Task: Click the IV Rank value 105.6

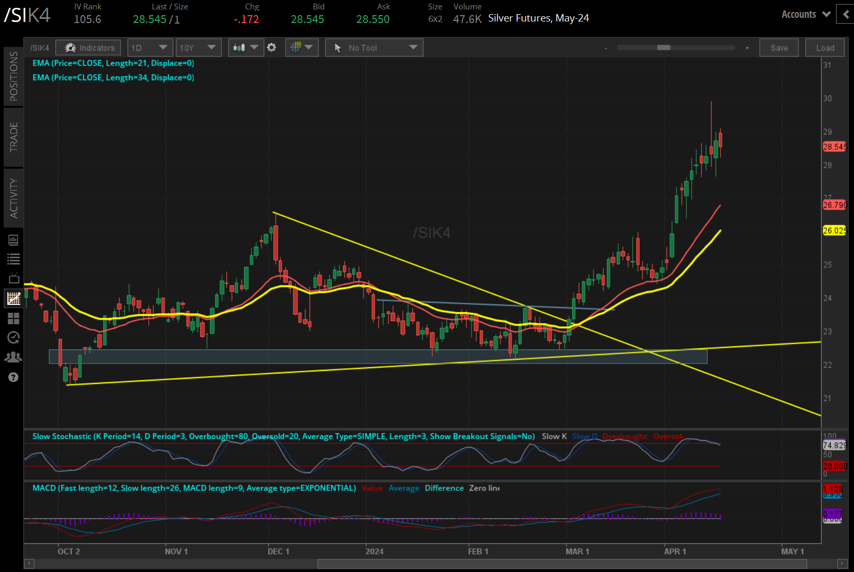Action: tap(87, 19)
